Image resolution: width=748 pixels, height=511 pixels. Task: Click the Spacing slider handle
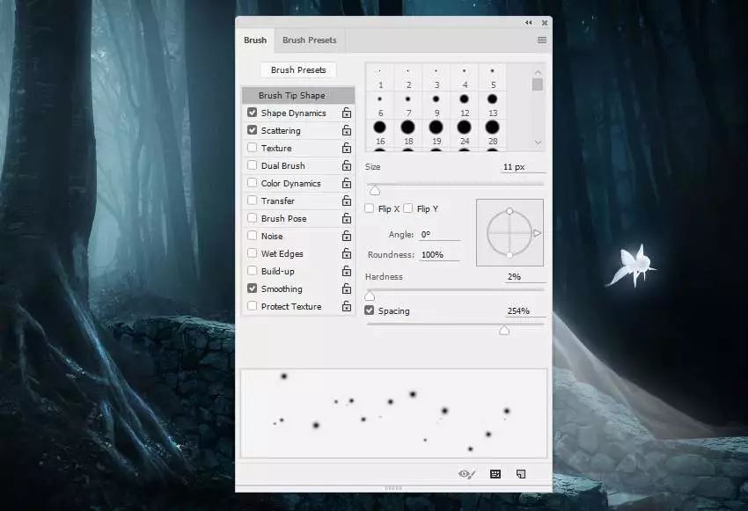[x=504, y=330]
